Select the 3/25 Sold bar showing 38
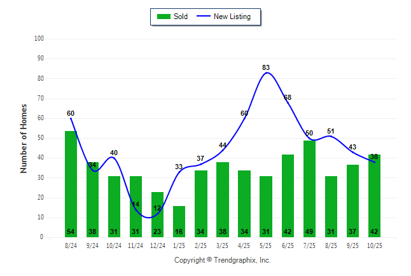 [x=223, y=200]
